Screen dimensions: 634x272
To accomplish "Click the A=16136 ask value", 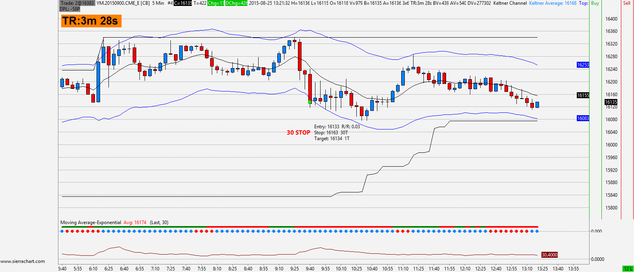I will coord(392,3).
